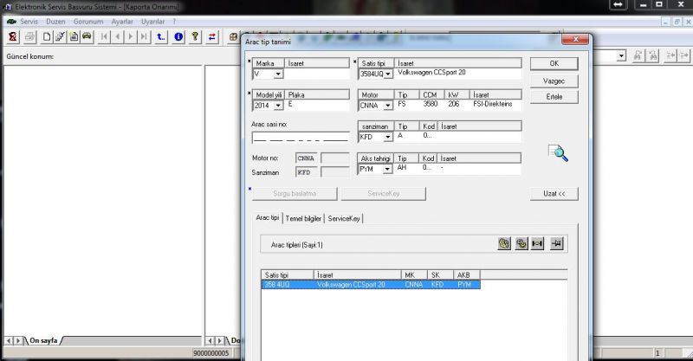Click the blue 't..' toolbar icon

(161, 36)
